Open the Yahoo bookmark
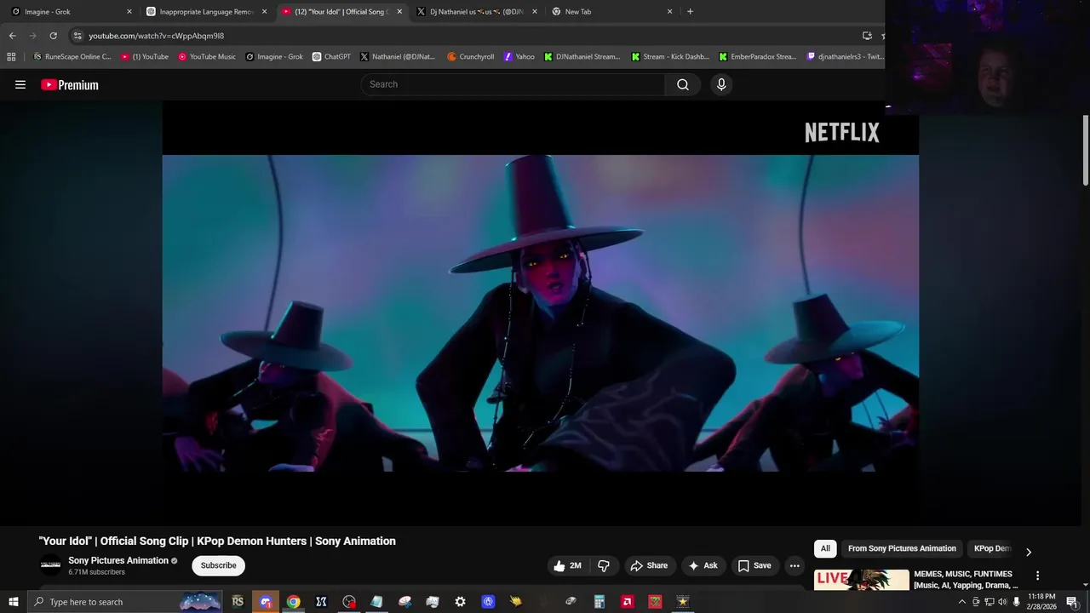Image resolution: width=1090 pixels, height=613 pixels. [x=519, y=57]
